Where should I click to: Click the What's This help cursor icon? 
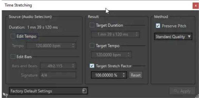pos(5,95)
